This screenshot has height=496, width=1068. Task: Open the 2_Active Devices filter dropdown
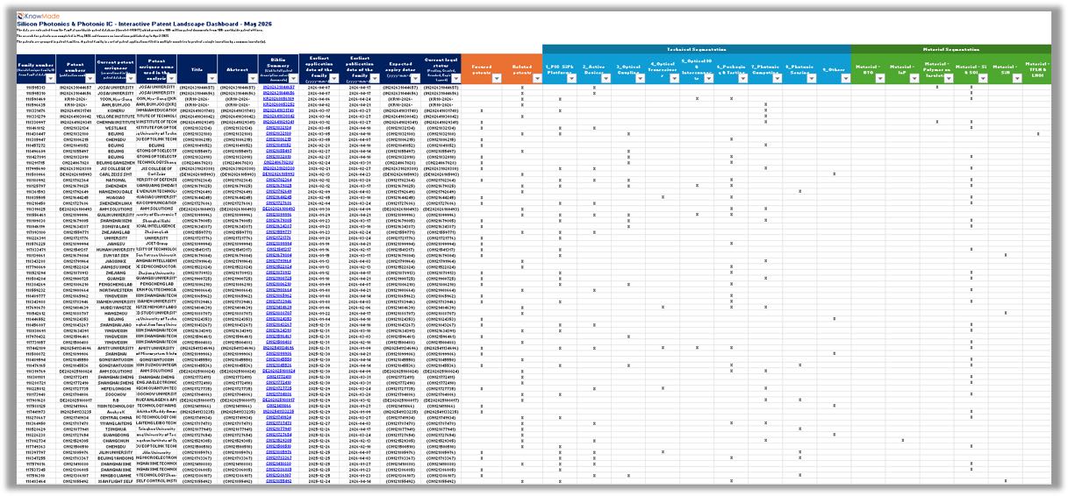(606, 78)
